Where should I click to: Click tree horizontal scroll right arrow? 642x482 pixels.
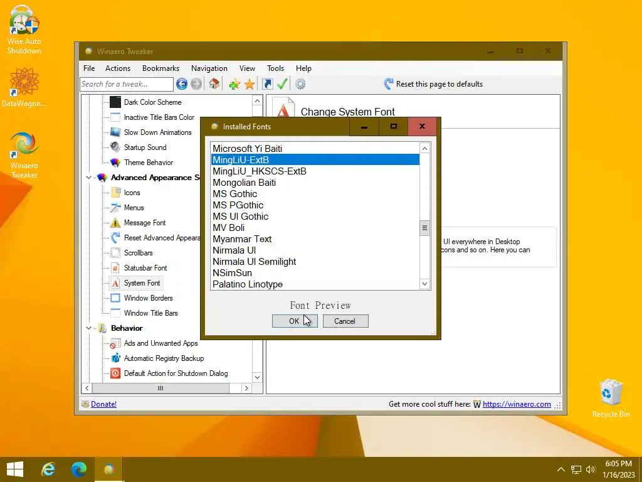246,388
